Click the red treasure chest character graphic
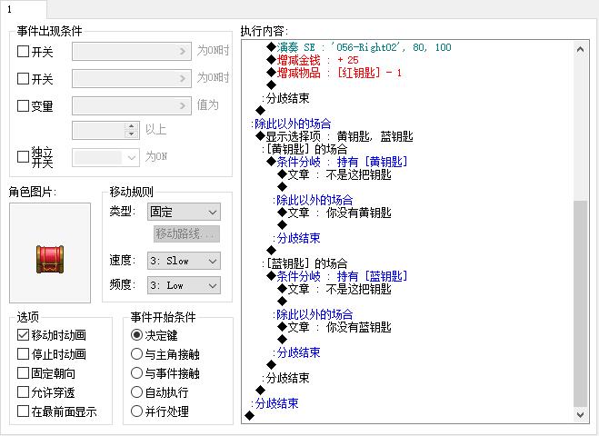This screenshot has height=436, width=599. [50, 259]
